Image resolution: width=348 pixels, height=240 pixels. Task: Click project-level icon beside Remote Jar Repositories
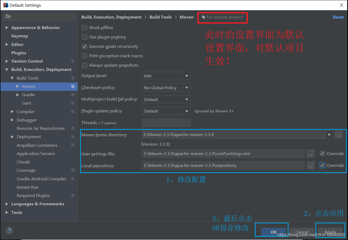(73, 128)
